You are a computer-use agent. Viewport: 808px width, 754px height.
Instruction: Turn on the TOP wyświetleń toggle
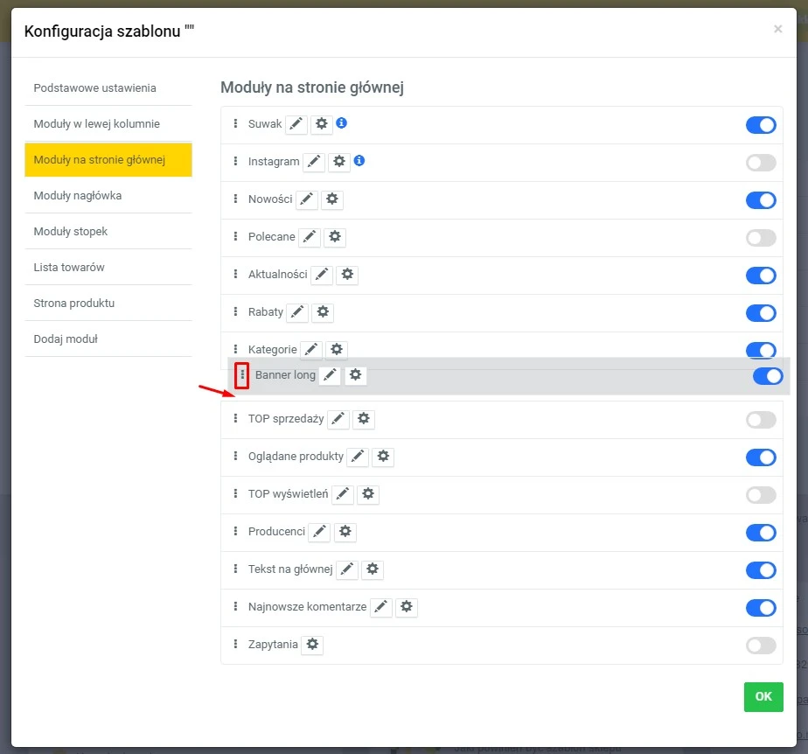click(x=760, y=493)
